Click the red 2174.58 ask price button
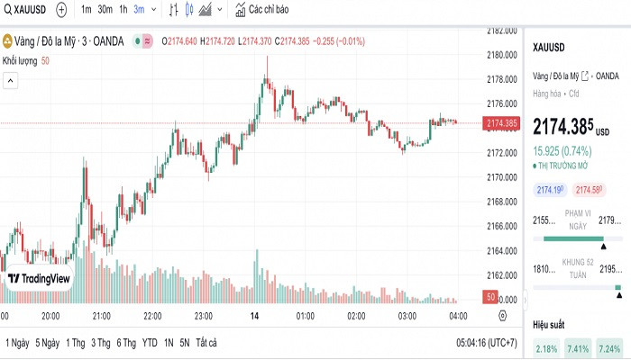This screenshot has height=360, width=631. [x=589, y=190]
